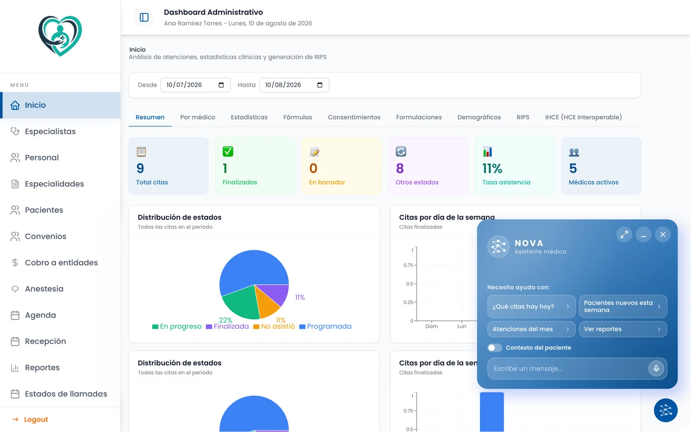
Task: Click the Convenios users icon
Action: click(x=15, y=236)
